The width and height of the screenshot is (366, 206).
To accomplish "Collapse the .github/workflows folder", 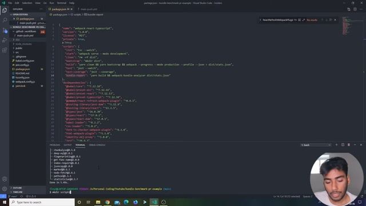I will 26,31.
